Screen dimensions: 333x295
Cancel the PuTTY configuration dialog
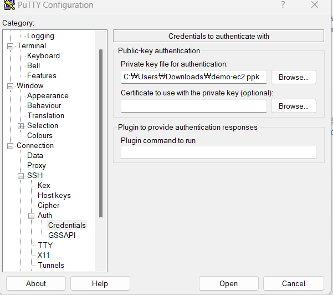pyautogui.click(x=294, y=283)
